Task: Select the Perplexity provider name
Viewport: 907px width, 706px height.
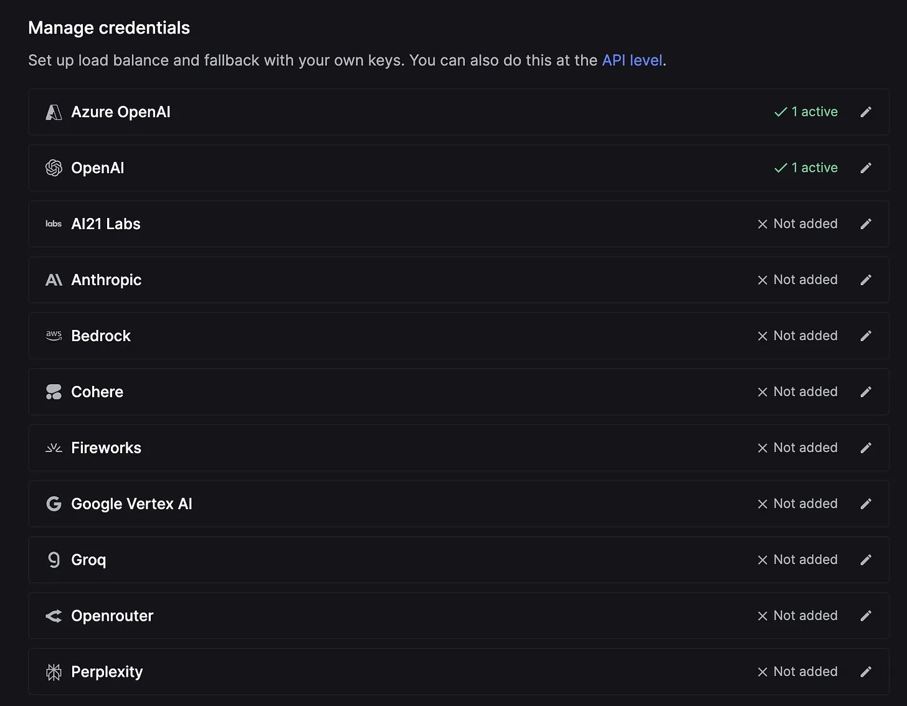Action: point(107,672)
